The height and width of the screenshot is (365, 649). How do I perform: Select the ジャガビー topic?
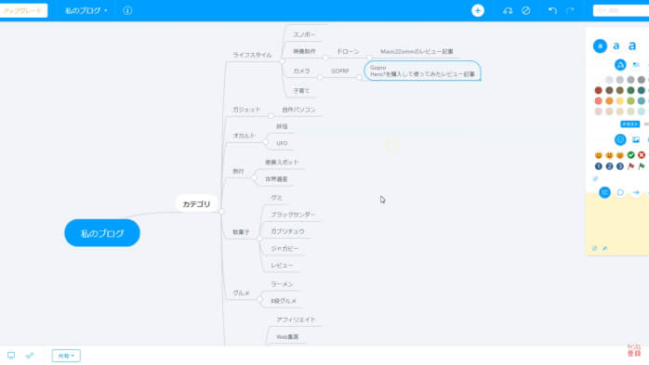click(285, 248)
